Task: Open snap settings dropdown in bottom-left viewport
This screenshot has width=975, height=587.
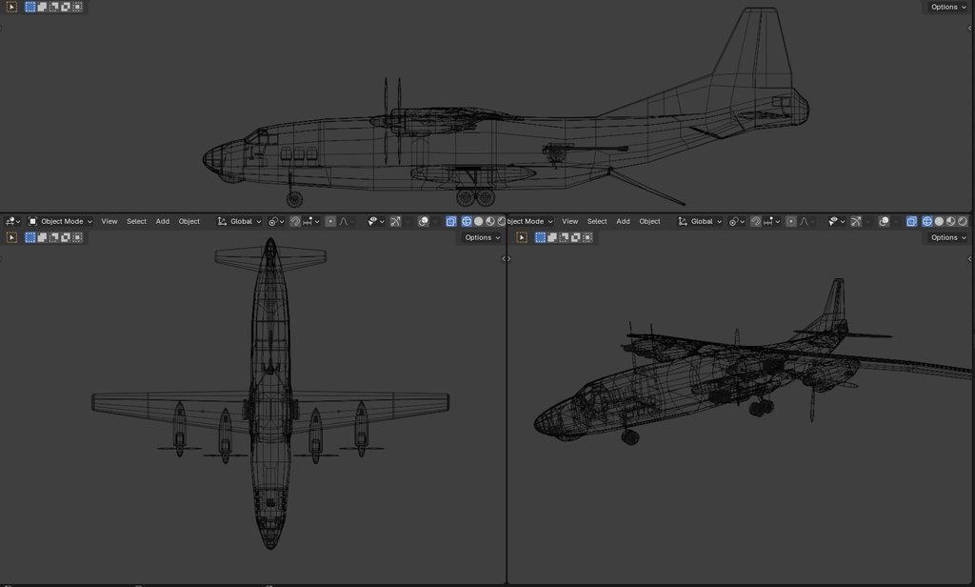Action: [311, 221]
